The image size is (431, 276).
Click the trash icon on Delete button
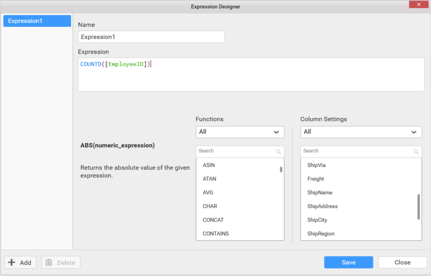(x=49, y=262)
